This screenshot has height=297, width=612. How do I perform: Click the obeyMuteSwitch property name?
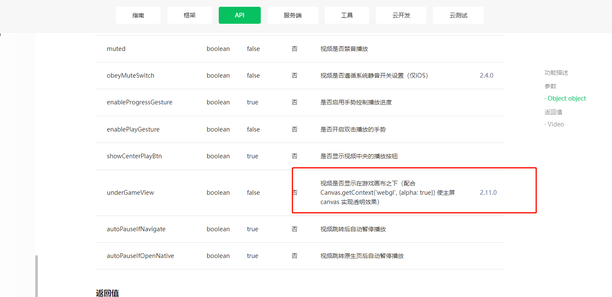pos(130,76)
